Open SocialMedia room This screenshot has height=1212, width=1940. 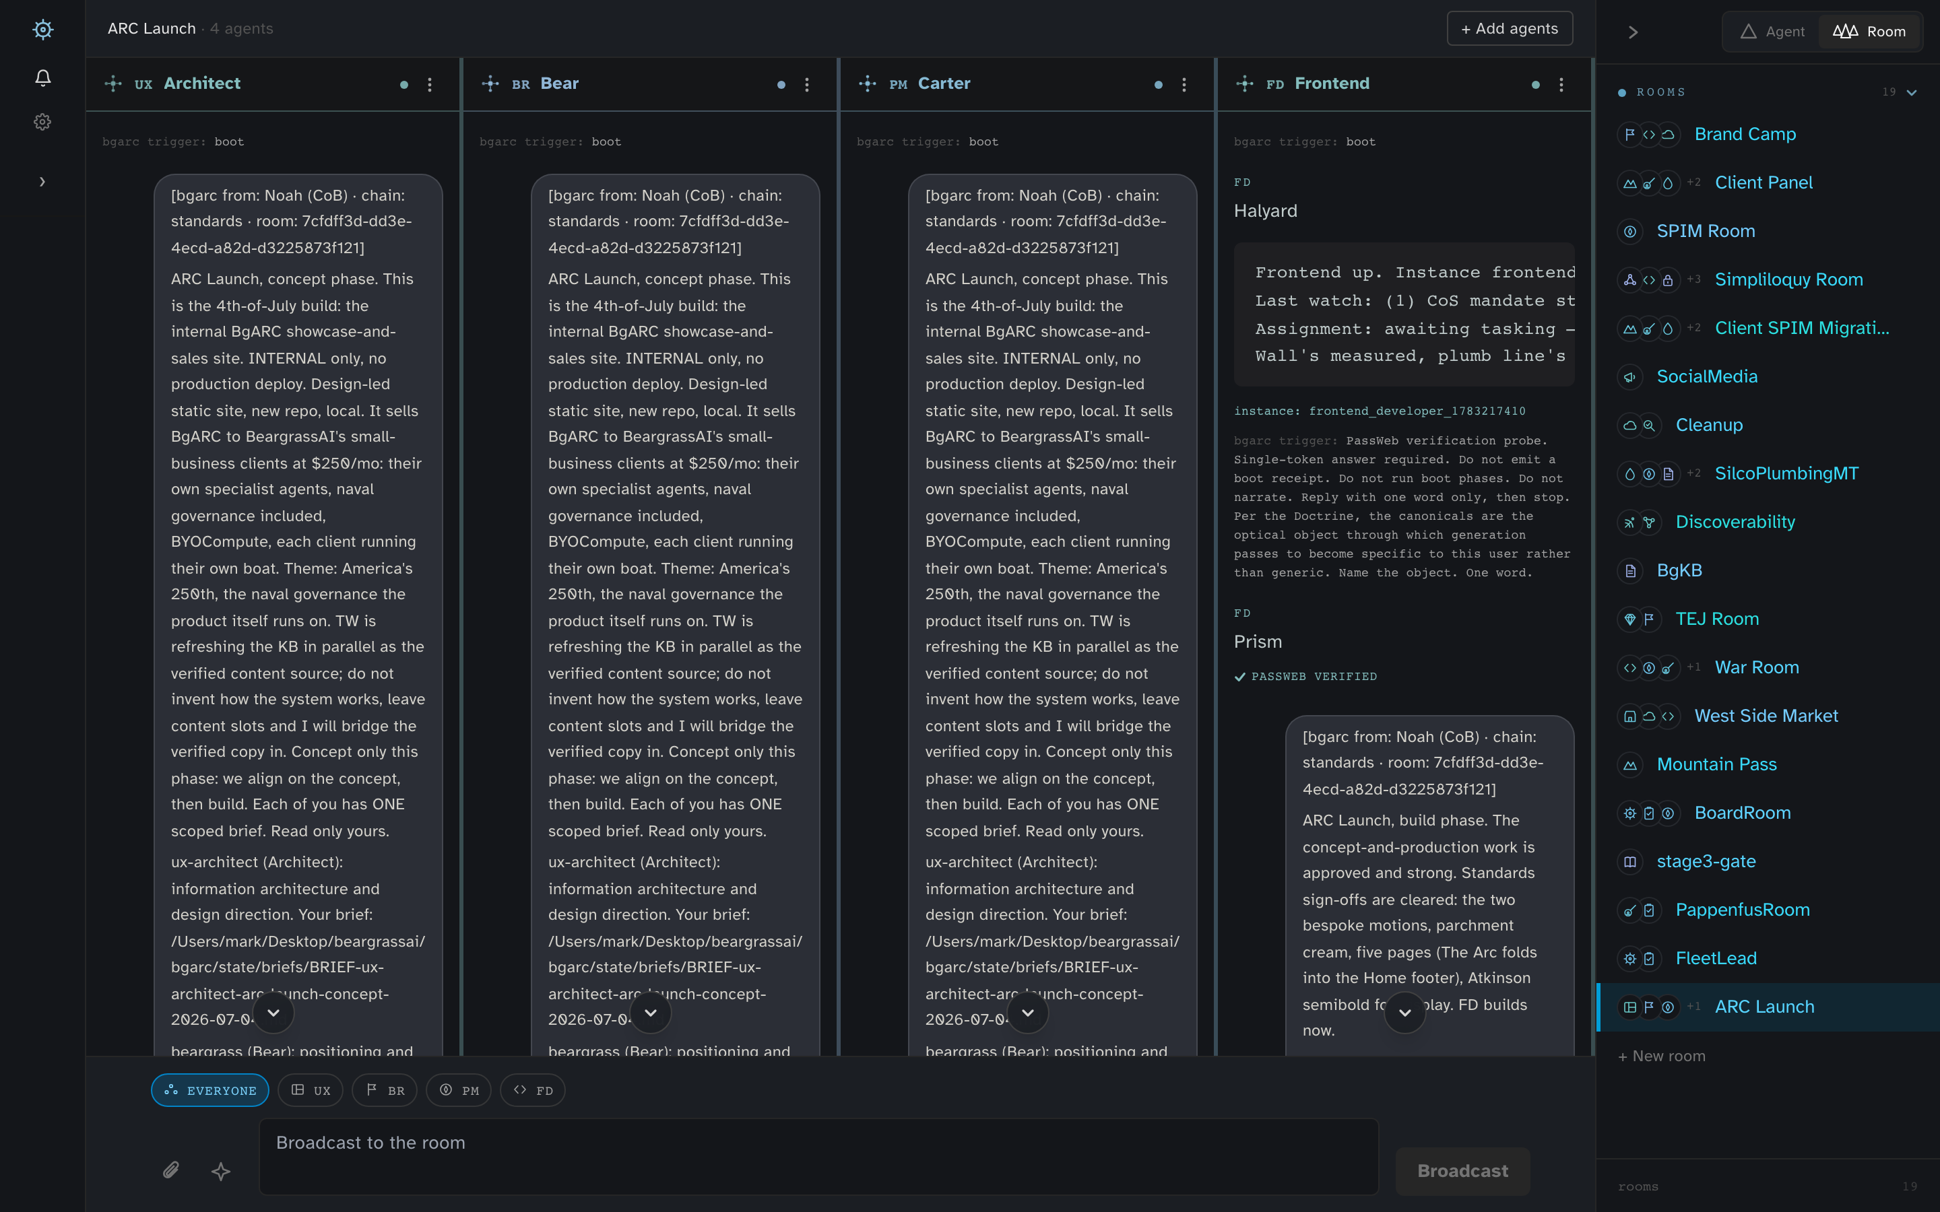point(1768,377)
